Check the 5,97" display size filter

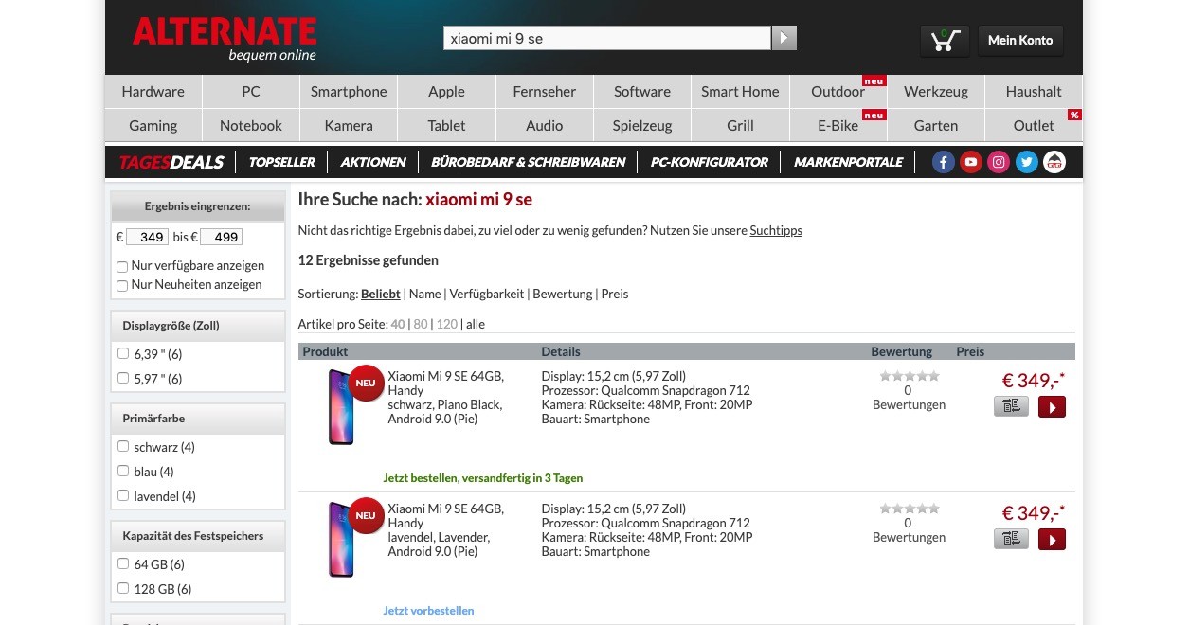pos(123,378)
